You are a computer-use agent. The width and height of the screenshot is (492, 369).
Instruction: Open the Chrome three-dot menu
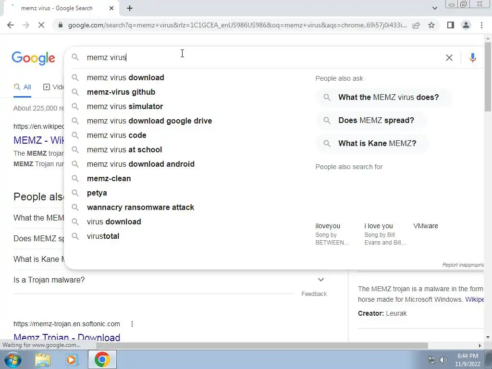coord(481,25)
